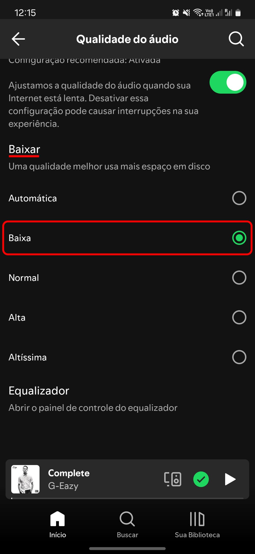Choose Normal download quality

pyautogui.click(x=239, y=278)
